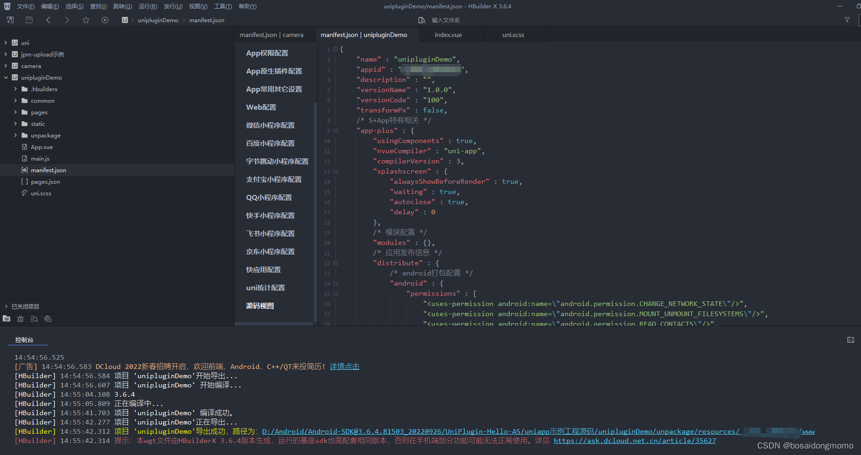861x455 pixels.
Task: Click the console expand icon at right
Action: pyautogui.click(x=851, y=340)
